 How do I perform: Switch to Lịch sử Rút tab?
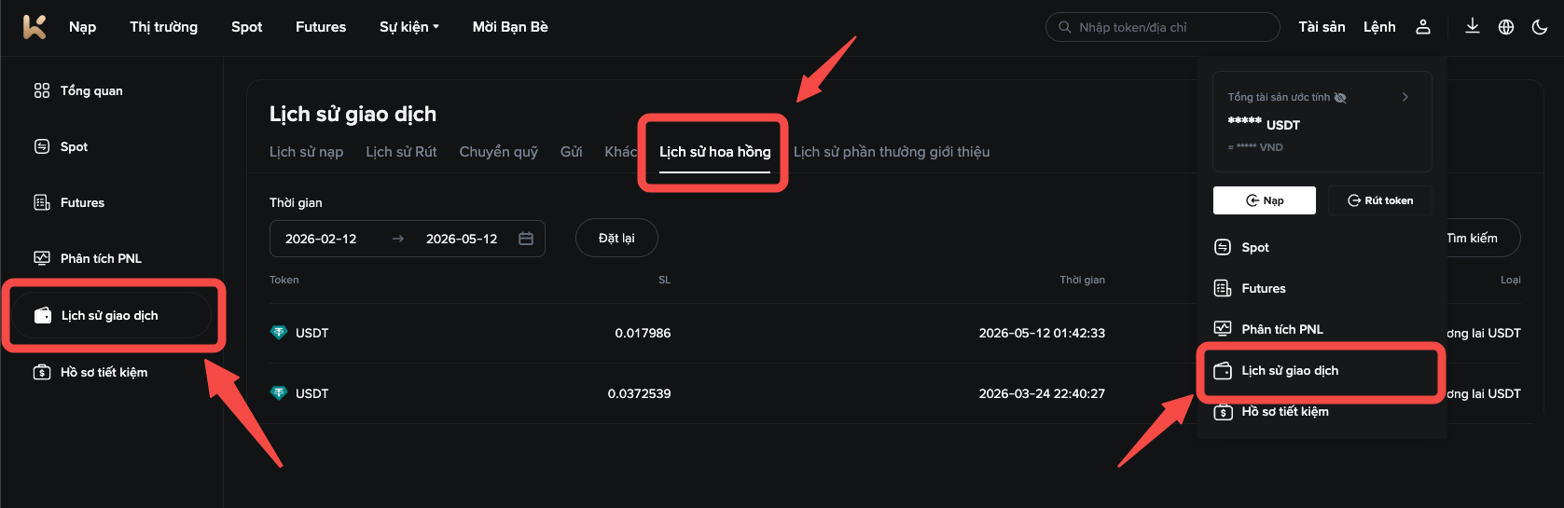[401, 152]
